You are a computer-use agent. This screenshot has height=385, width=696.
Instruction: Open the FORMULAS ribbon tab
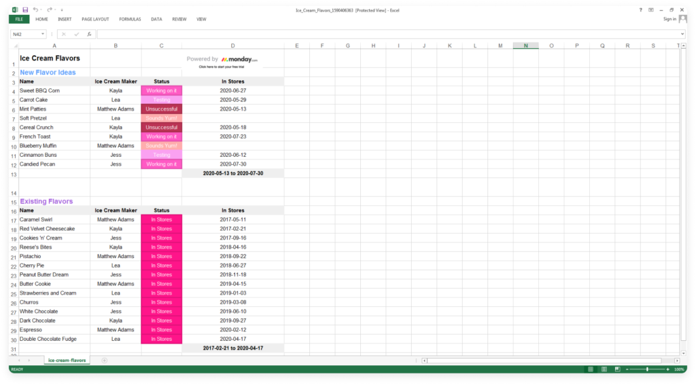(130, 20)
